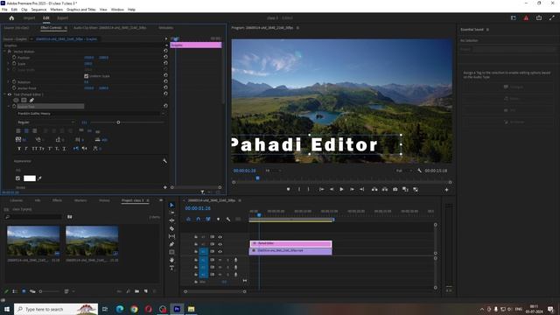560x315 pixels.
Task: Open the File menu
Action: [x=4, y=10]
